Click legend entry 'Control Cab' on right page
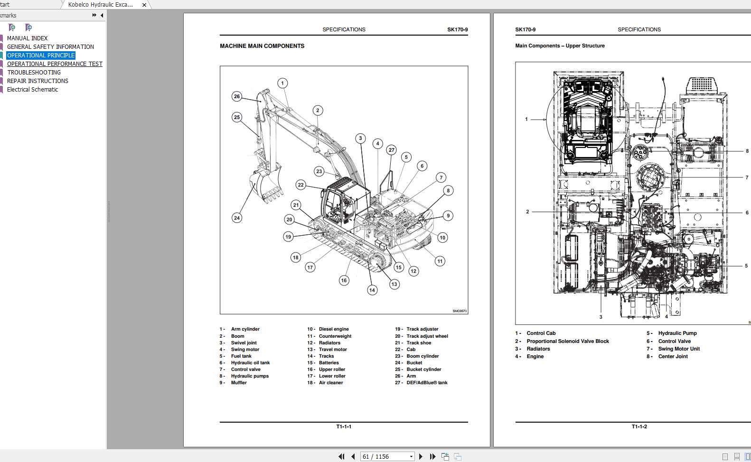 541,333
